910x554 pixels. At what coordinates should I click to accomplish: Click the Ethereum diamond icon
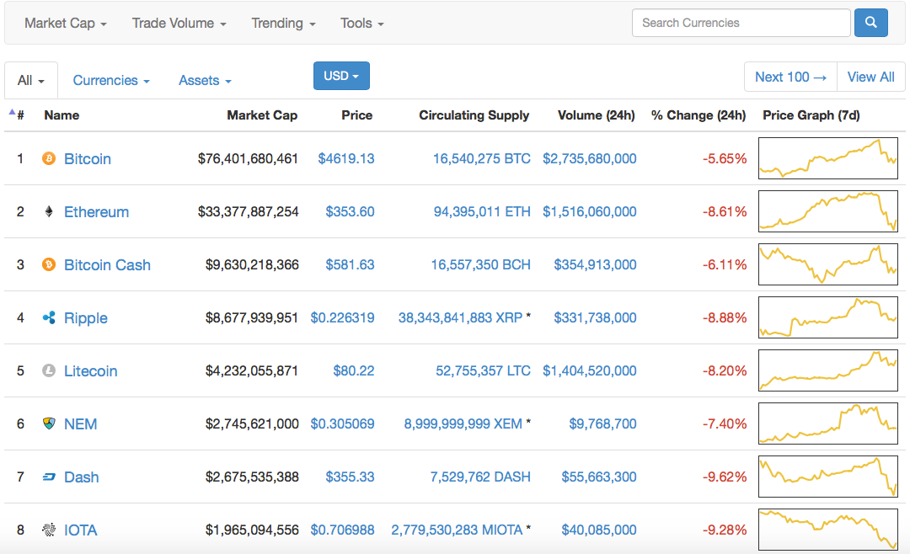pyautogui.click(x=49, y=211)
